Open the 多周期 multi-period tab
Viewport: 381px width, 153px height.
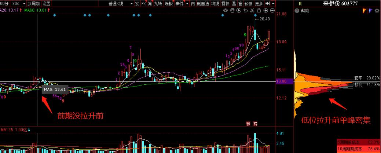click(x=33, y=3)
